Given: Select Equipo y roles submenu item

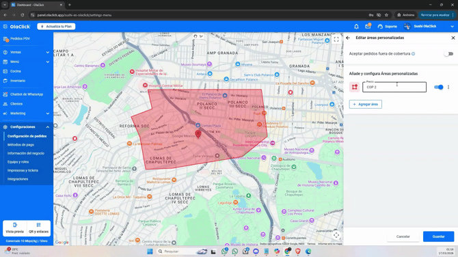Looking at the screenshot, I should [18, 162].
